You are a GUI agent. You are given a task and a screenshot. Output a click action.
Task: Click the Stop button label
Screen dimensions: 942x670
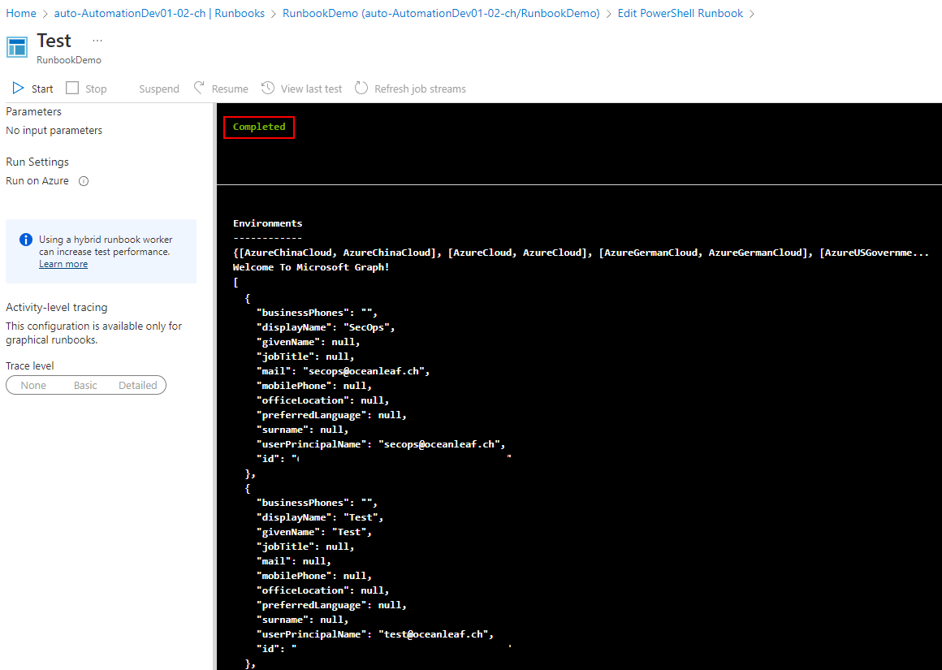tap(96, 89)
